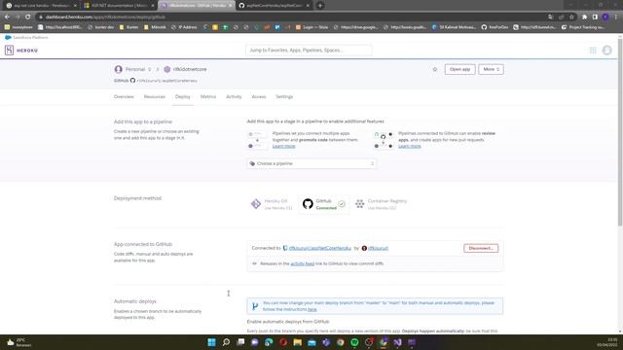
Task: Open the kuntor.dev bookmark
Action: coord(101,27)
